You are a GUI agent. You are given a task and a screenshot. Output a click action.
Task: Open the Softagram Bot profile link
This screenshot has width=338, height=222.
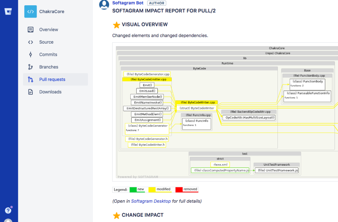click(x=127, y=3)
